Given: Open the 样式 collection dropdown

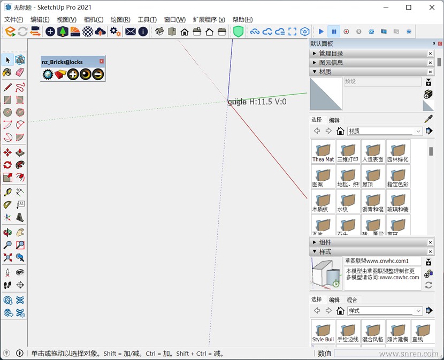Looking at the screenshot, I should point(418,311).
